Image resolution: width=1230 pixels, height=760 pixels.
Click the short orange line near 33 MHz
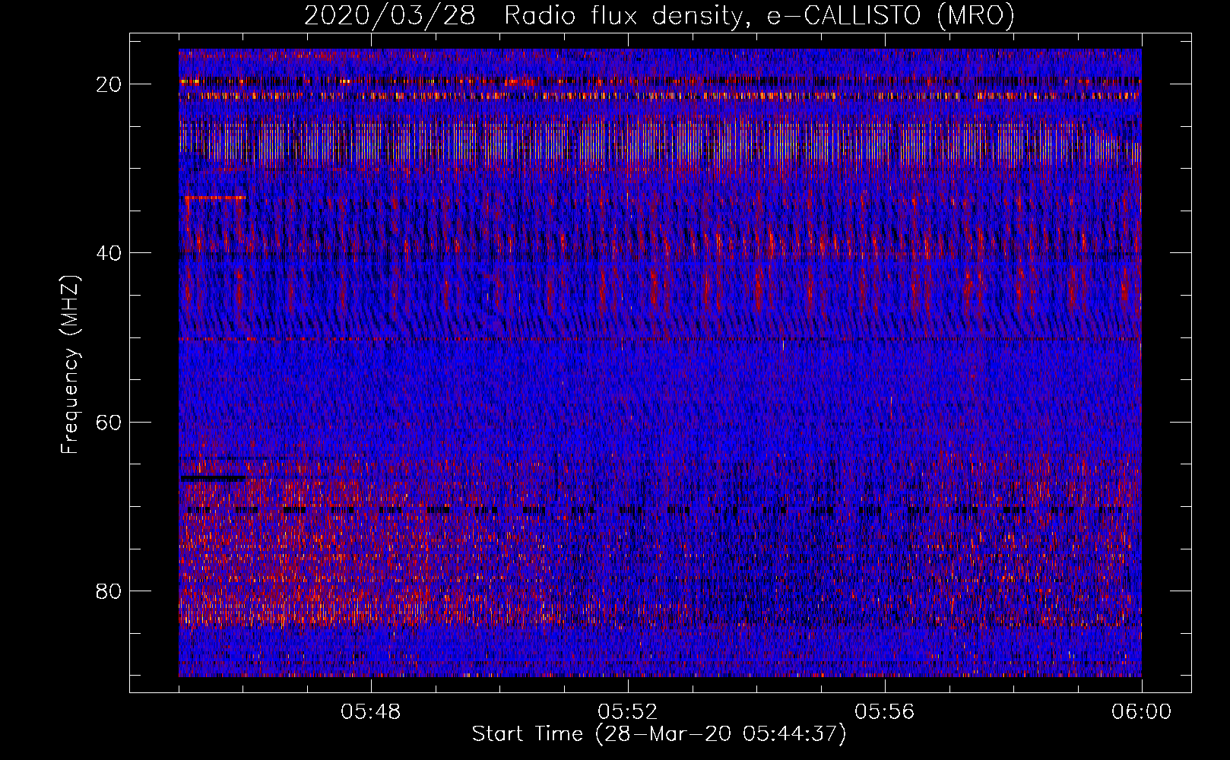(x=215, y=198)
